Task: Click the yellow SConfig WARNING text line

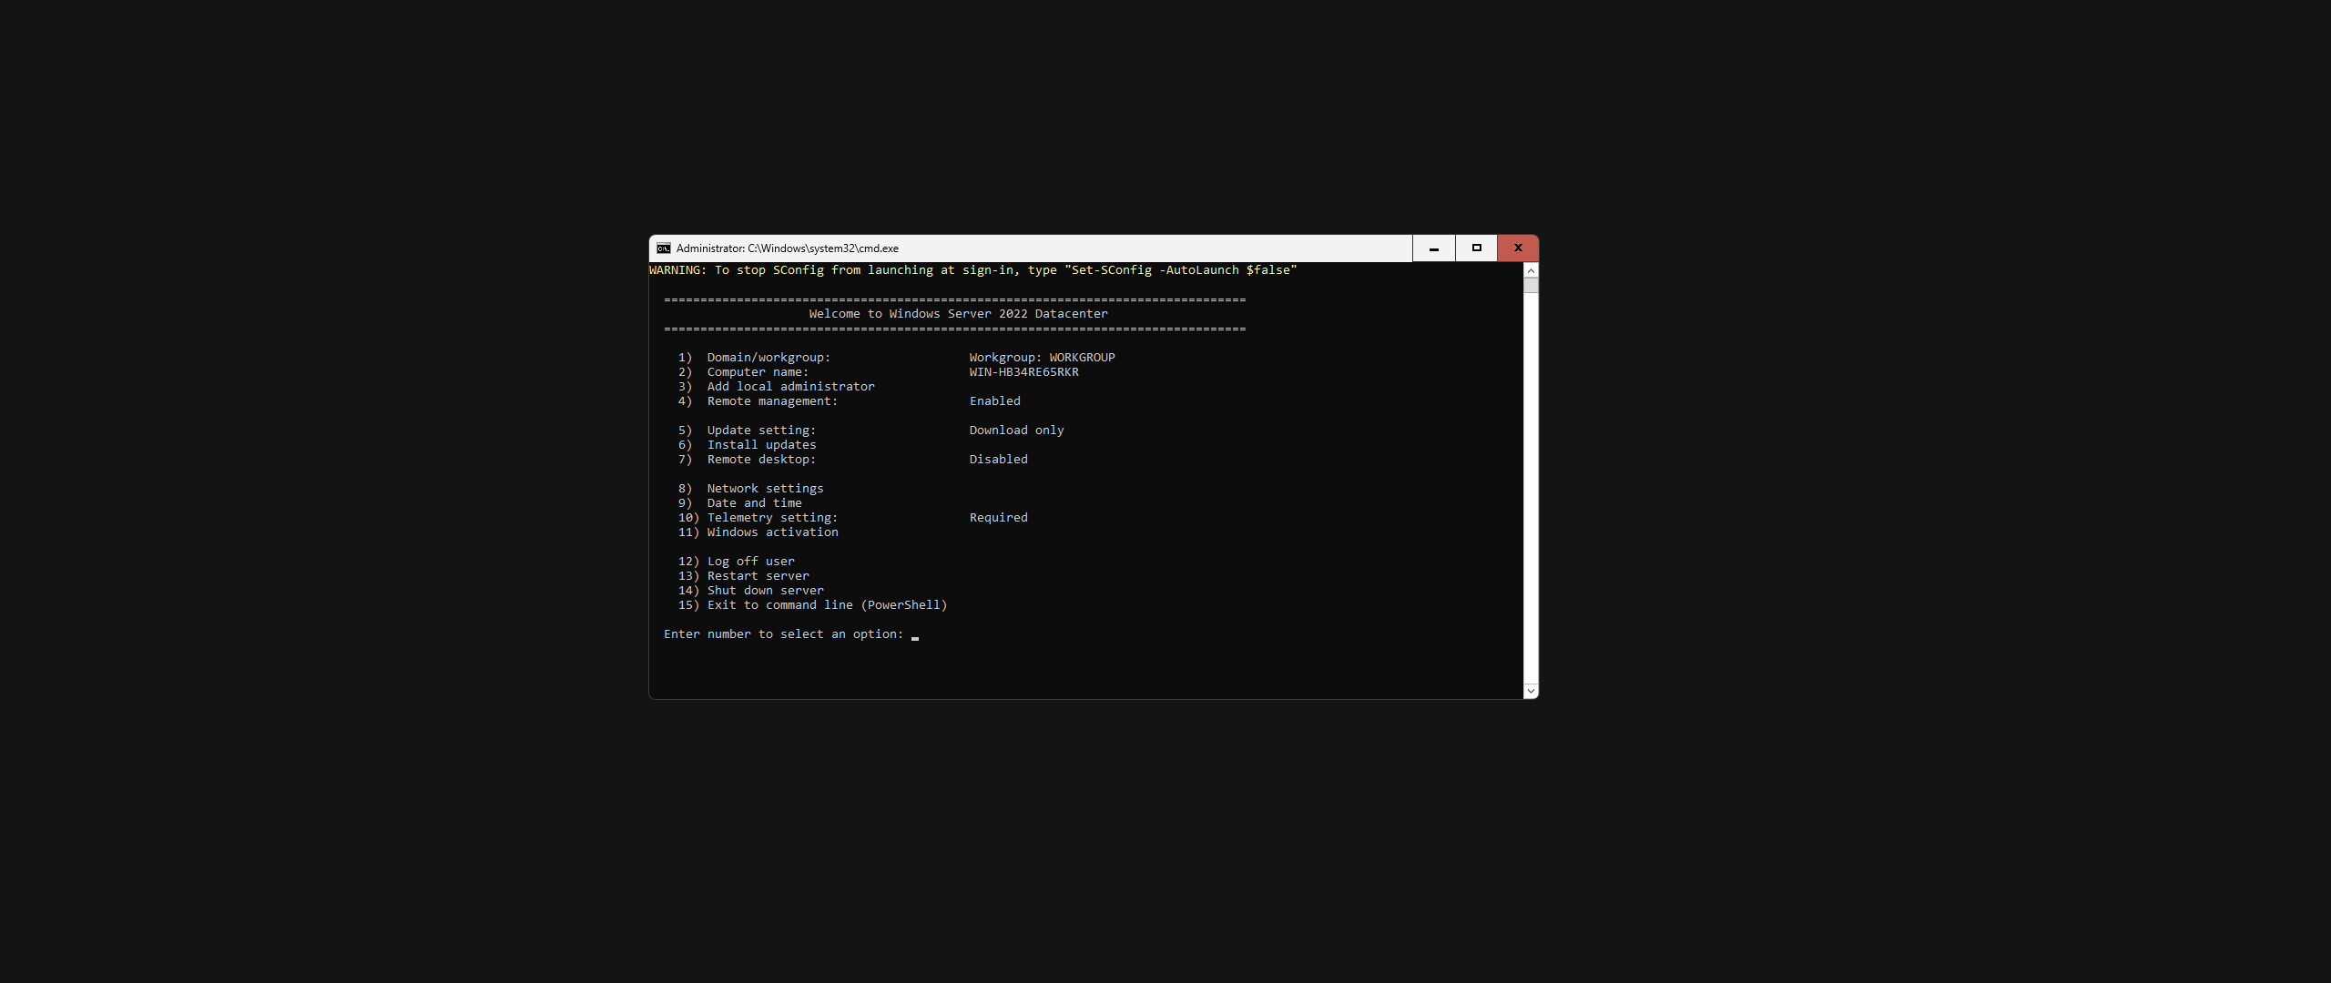Action: click(972, 270)
